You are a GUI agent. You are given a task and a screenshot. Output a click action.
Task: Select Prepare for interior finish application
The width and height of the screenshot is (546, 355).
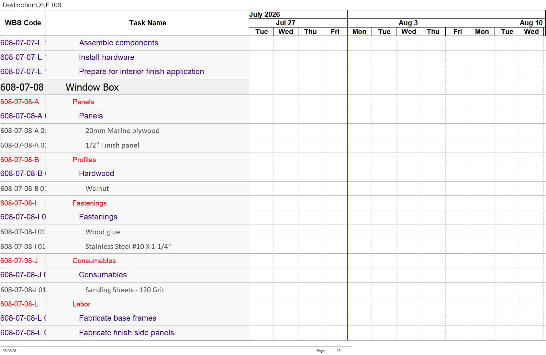141,72
